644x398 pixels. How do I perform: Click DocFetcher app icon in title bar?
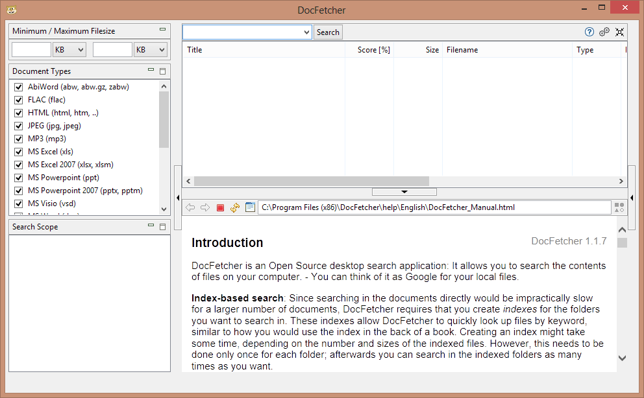[12, 10]
